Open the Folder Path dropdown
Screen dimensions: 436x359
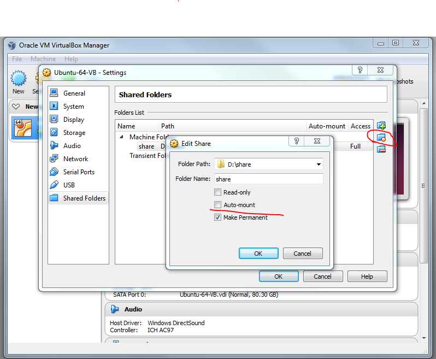click(x=319, y=164)
